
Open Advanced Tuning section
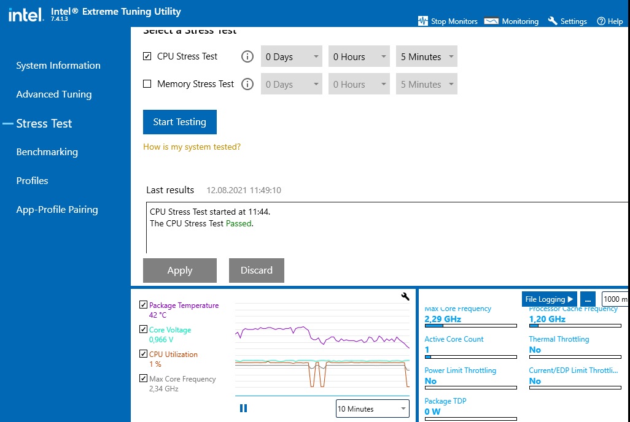(54, 94)
